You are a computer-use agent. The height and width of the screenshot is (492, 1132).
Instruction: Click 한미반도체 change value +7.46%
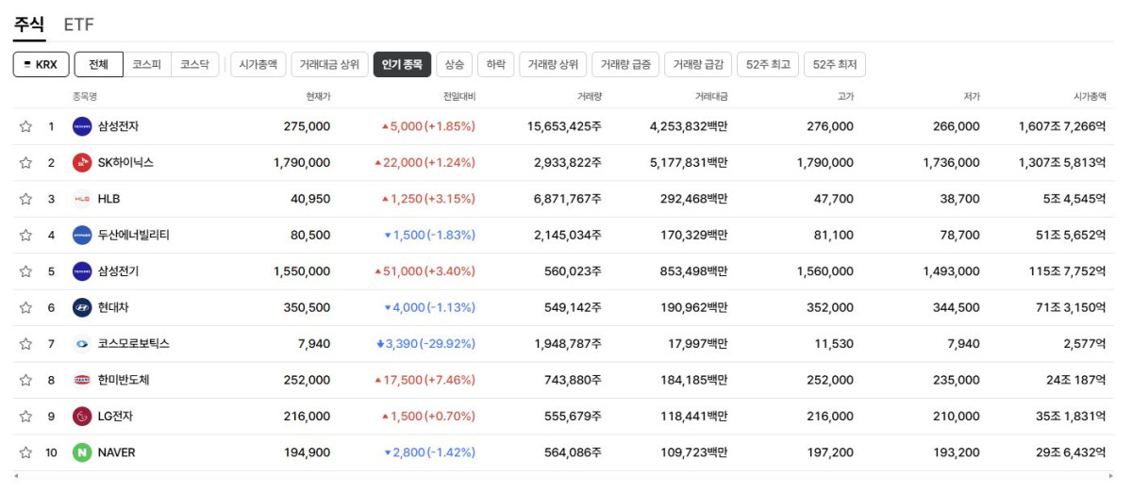coord(450,381)
